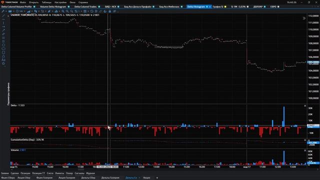Screen dimensions: 320x180
Task: Click the third magnifier zoom icon
Action: click(x=71, y=11)
